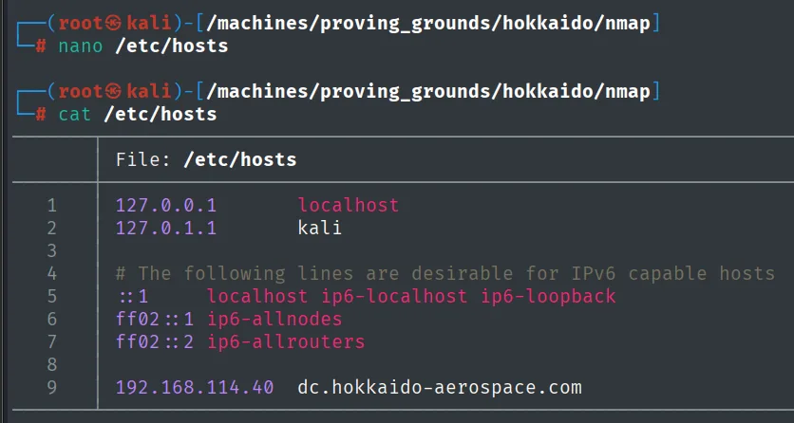Click the Kali skull icon in second prompt

click(x=116, y=91)
